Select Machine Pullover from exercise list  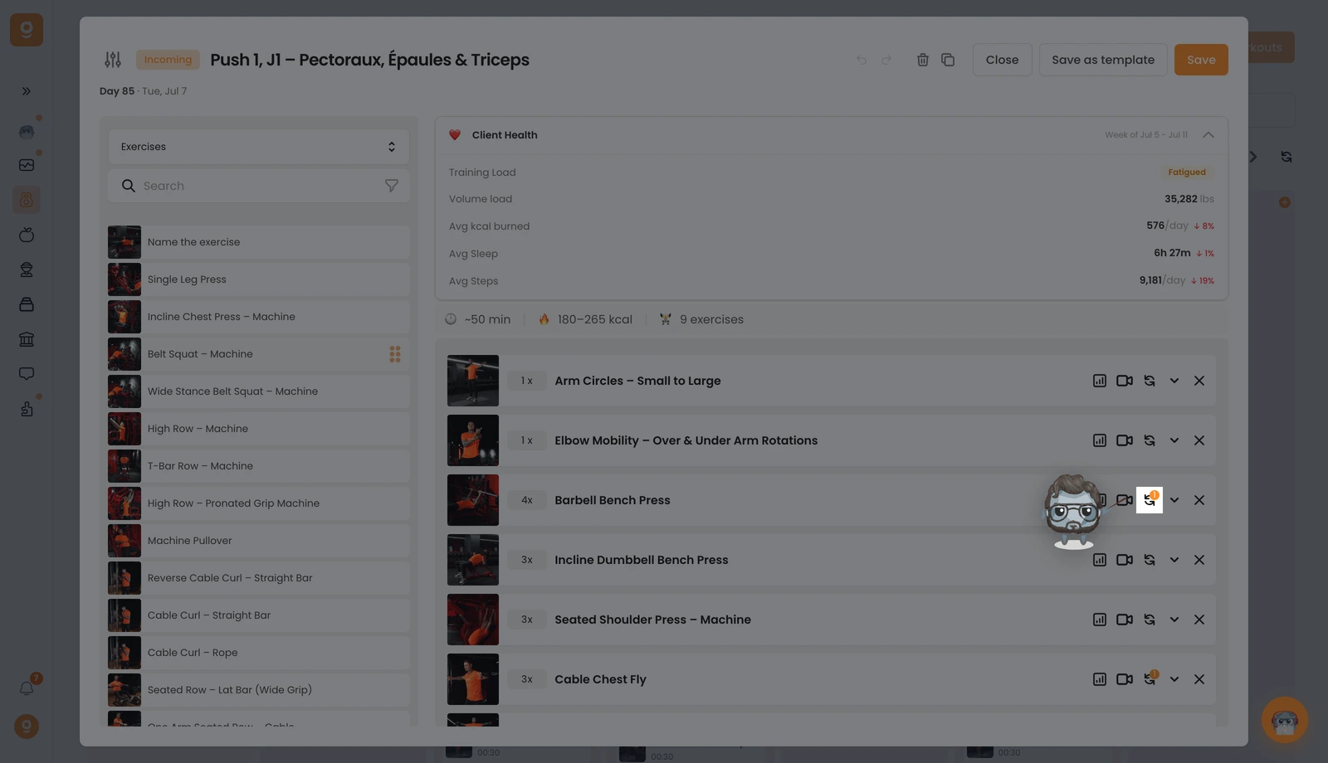259,541
